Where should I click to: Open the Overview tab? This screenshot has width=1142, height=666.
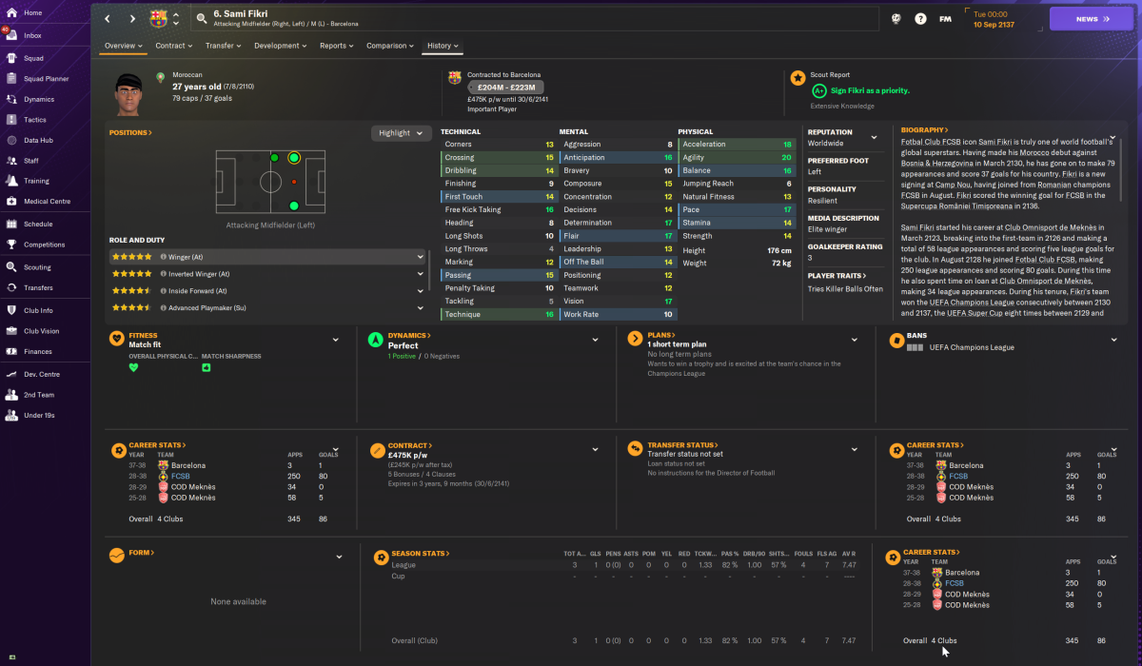pyautogui.click(x=124, y=46)
